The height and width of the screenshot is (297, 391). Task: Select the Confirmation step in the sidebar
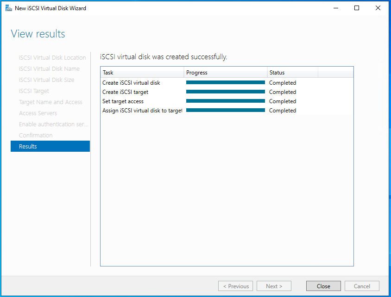[x=36, y=136]
